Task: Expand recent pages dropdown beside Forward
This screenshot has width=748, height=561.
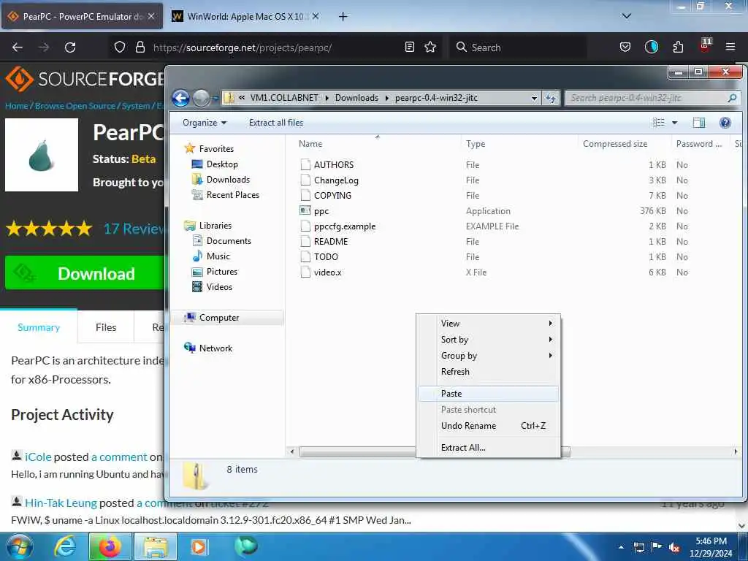Action: [215, 99]
